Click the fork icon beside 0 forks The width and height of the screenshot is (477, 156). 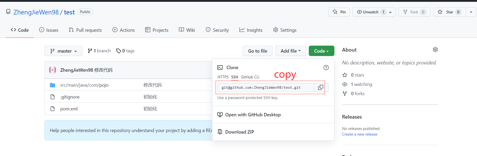coord(345,94)
